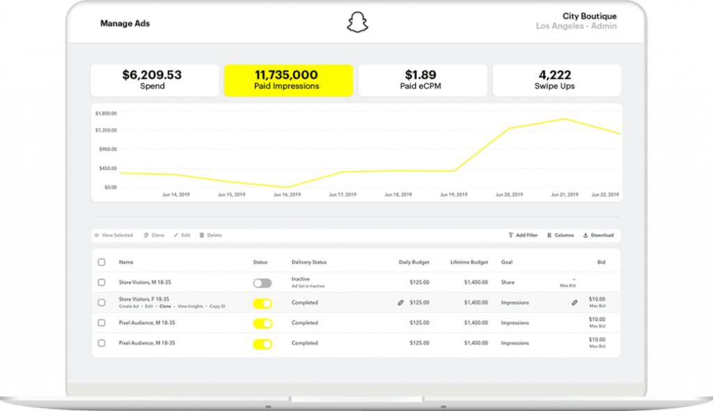Select the Paid Impressions metric tab
This screenshot has height=411, width=713.
[x=288, y=80]
